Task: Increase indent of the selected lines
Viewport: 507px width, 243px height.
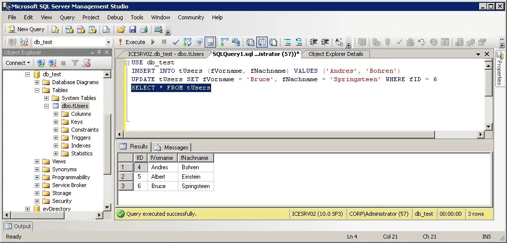Action: point(325,42)
